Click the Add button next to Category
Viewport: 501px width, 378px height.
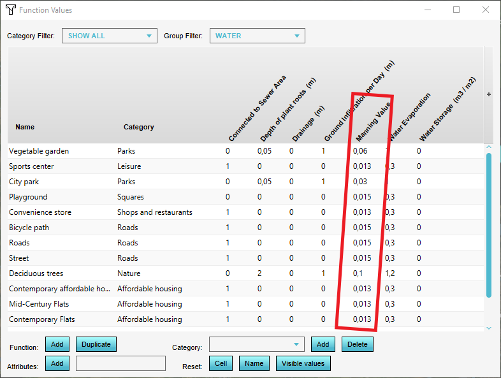point(323,345)
